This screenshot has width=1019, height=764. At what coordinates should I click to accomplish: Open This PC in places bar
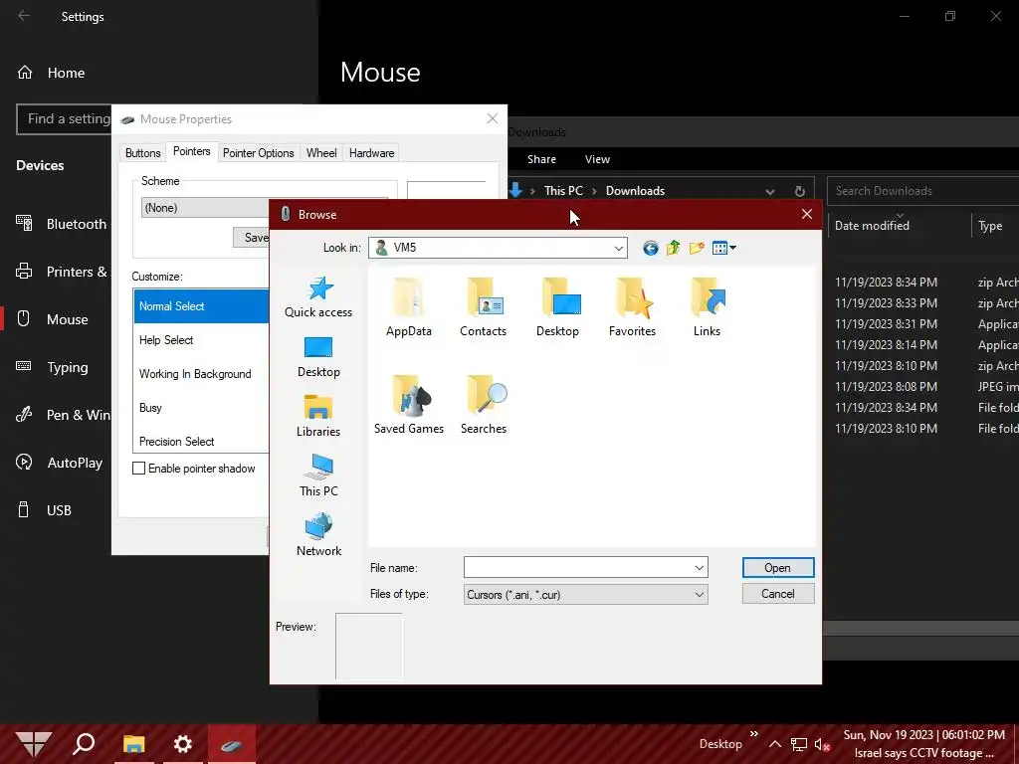318,477
